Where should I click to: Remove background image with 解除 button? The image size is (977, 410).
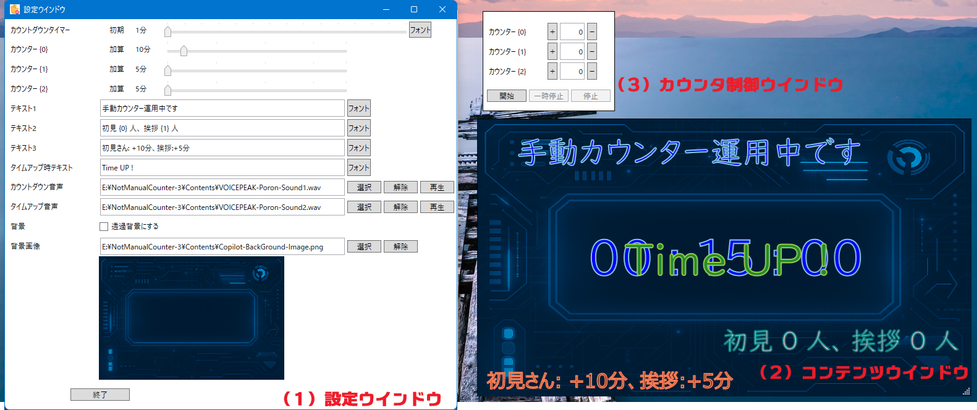pyautogui.click(x=400, y=246)
